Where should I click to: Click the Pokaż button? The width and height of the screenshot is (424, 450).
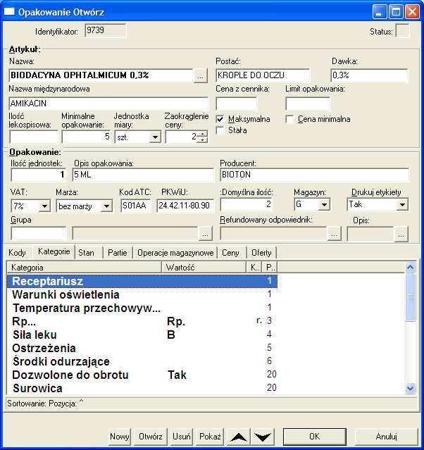(210, 437)
